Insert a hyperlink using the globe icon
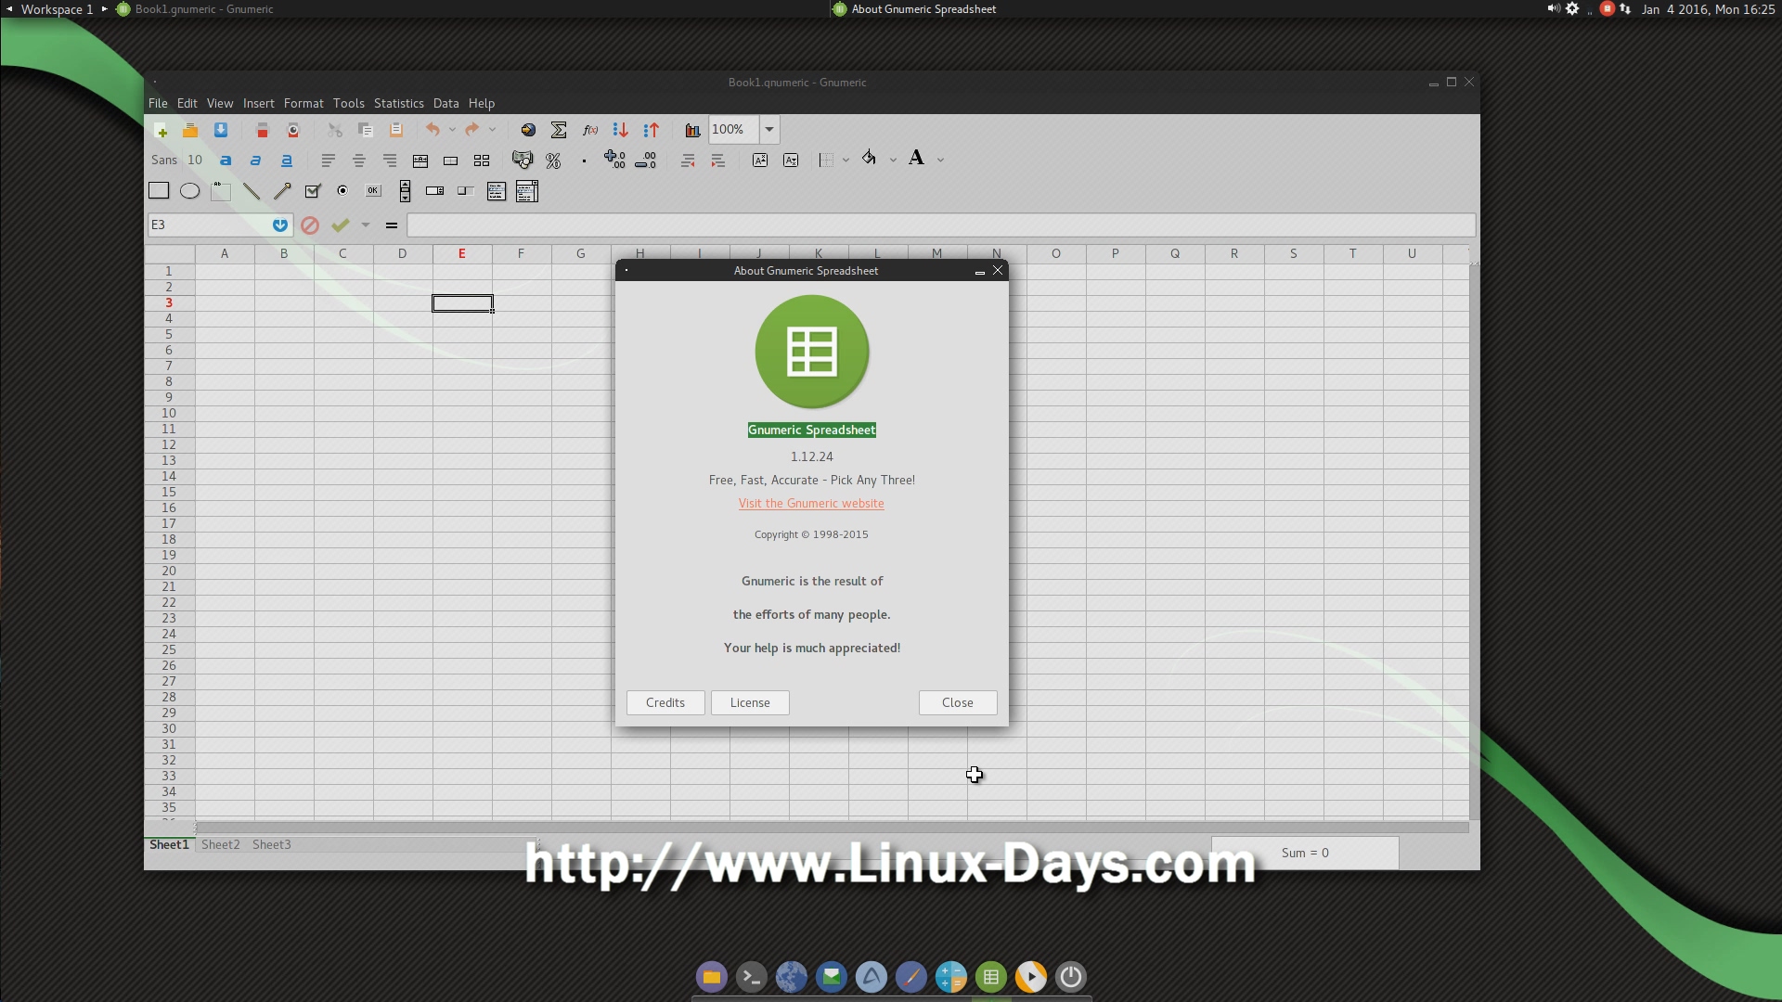This screenshot has width=1782, height=1002. pyautogui.click(x=528, y=130)
